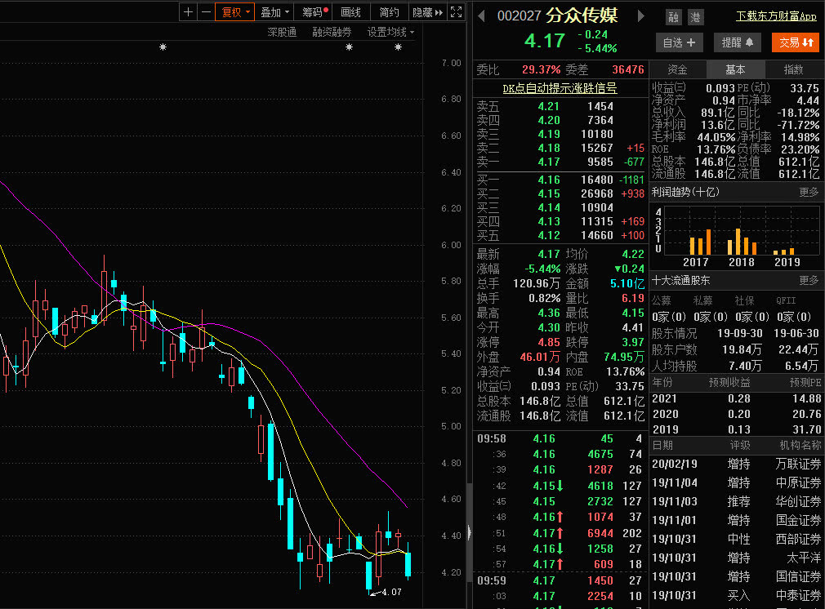Click first event star marker on chart
The image size is (825, 609).
click(163, 47)
